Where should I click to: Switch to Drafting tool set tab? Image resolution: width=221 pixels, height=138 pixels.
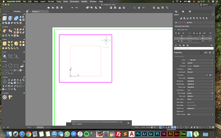6,11
